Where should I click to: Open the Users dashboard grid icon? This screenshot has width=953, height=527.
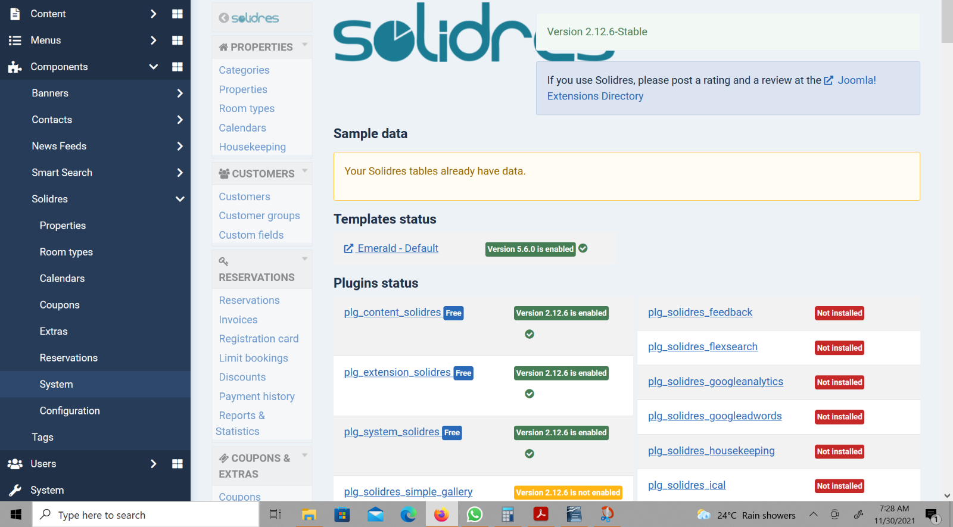pos(177,464)
